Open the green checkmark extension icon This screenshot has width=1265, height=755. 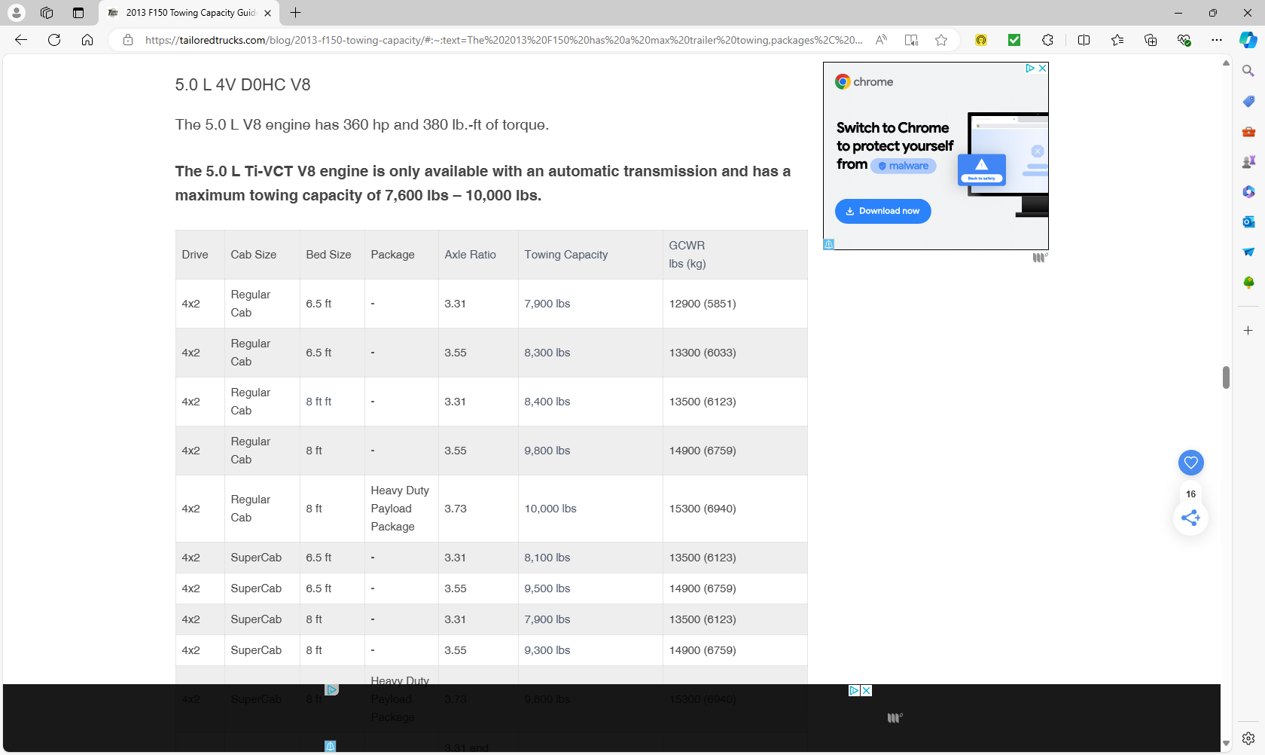pyautogui.click(x=1014, y=40)
